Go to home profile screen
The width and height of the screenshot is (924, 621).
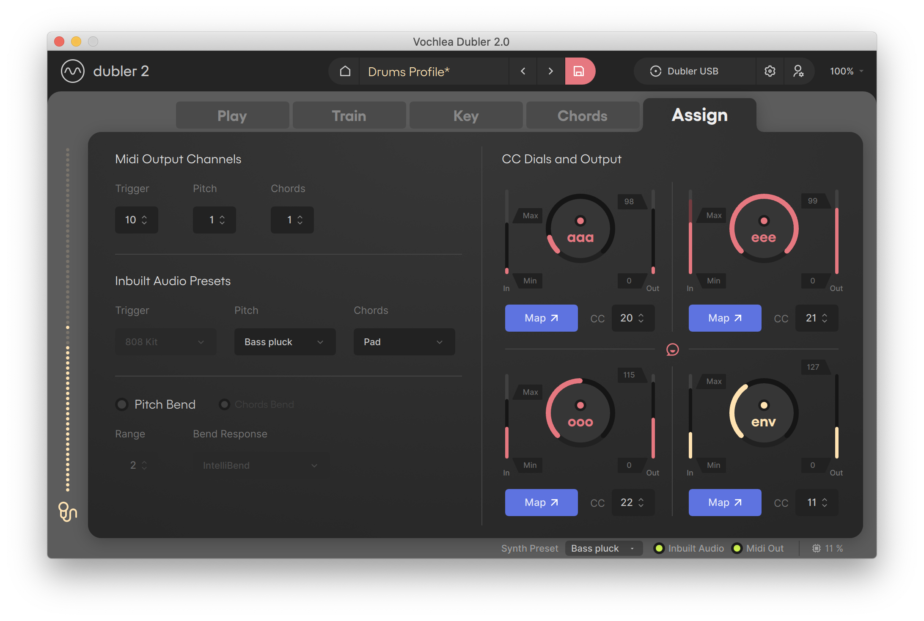345,71
